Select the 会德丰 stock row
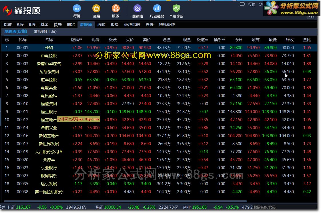This screenshot has height=213, width=321. click(159, 160)
